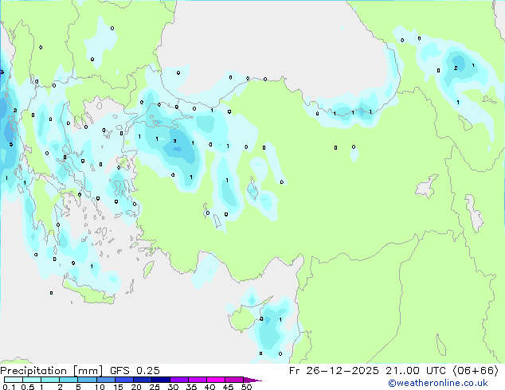Click the "GFS 0.25" model label
The image size is (505, 390).
135,371
